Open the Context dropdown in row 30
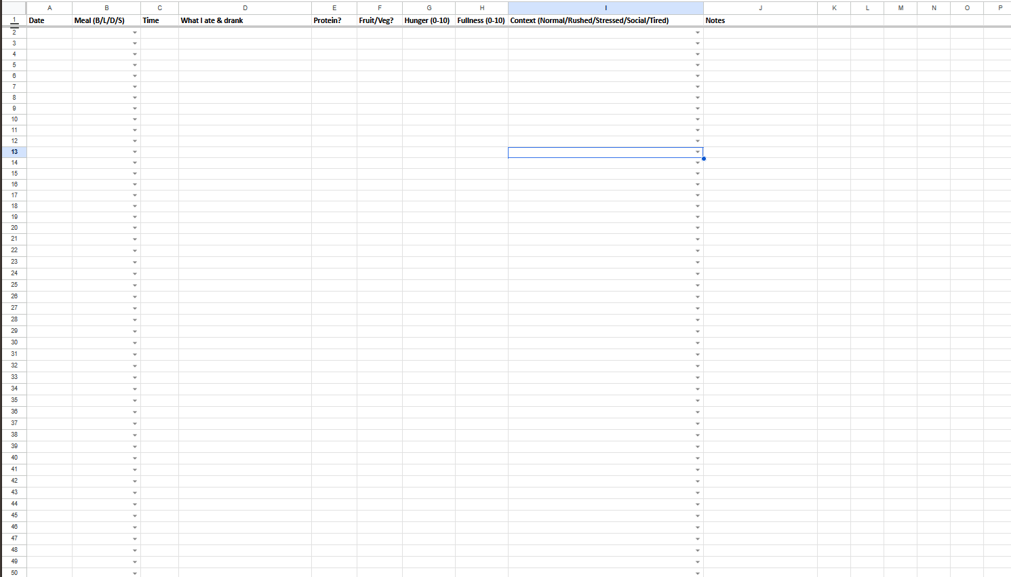Viewport: 1011px width, 577px height. click(698, 343)
